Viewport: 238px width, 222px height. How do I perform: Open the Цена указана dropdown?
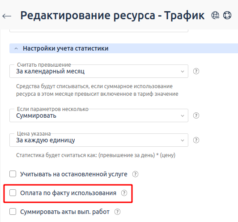[x=99, y=140]
